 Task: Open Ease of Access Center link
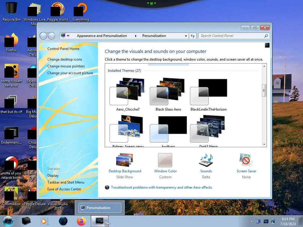click(64, 189)
